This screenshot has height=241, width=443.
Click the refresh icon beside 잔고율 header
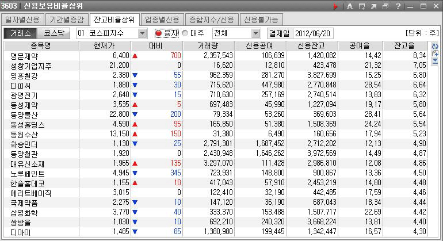tap(435, 46)
